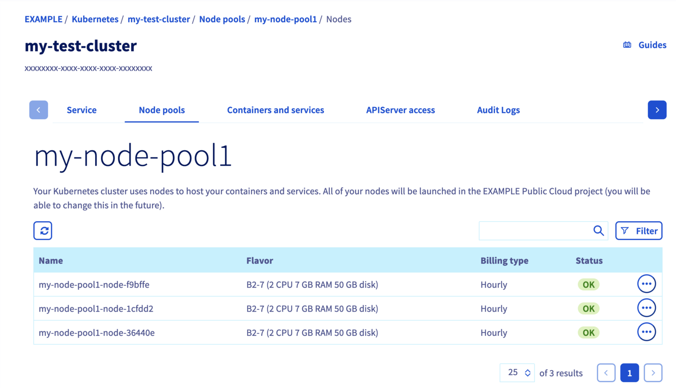The image size is (676, 388).
Task: Click the filter funnel icon
Action: point(625,230)
